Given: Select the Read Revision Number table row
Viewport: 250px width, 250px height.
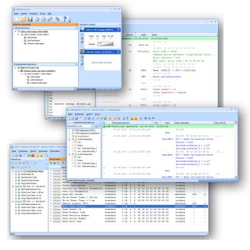Looking at the screenshot, I should pyautogui.click(x=129, y=216).
